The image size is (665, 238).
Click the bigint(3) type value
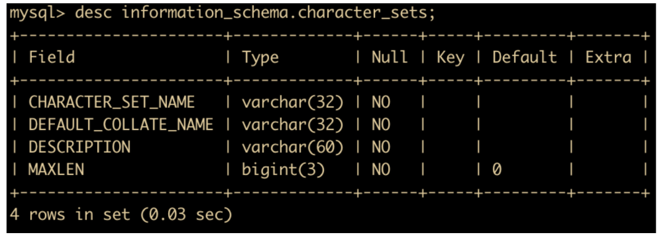tap(283, 169)
